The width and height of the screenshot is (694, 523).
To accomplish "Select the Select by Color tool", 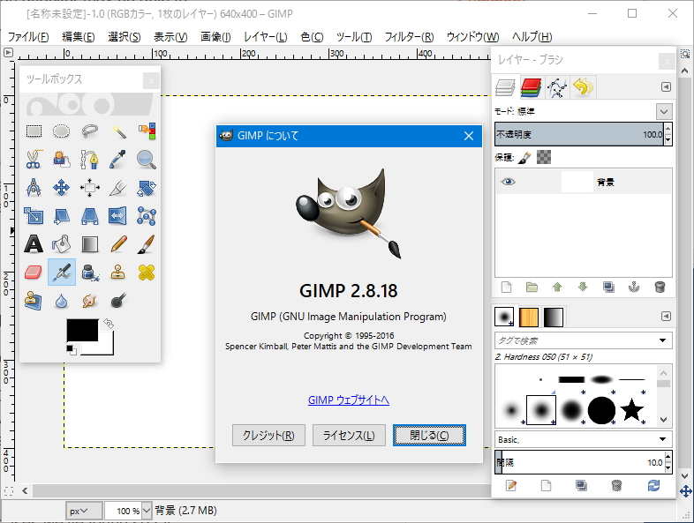I will [x=147, y=131].
